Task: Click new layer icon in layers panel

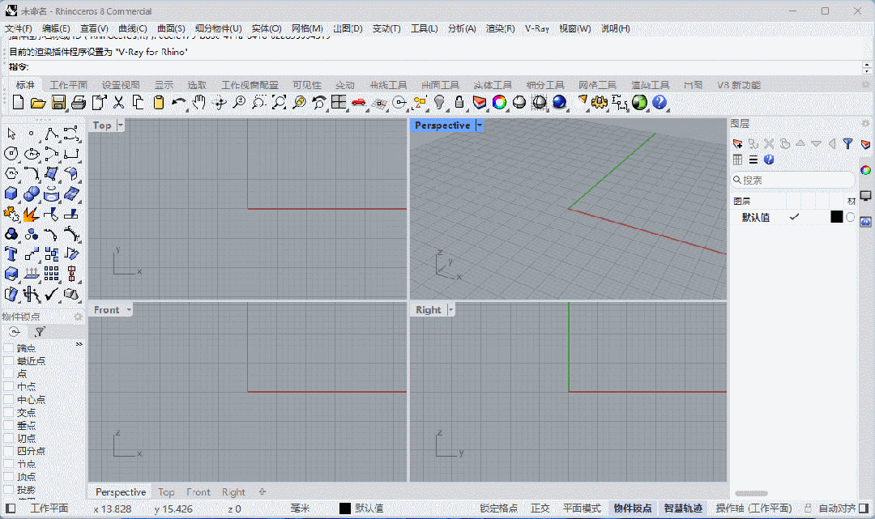Action: [738, 144]
